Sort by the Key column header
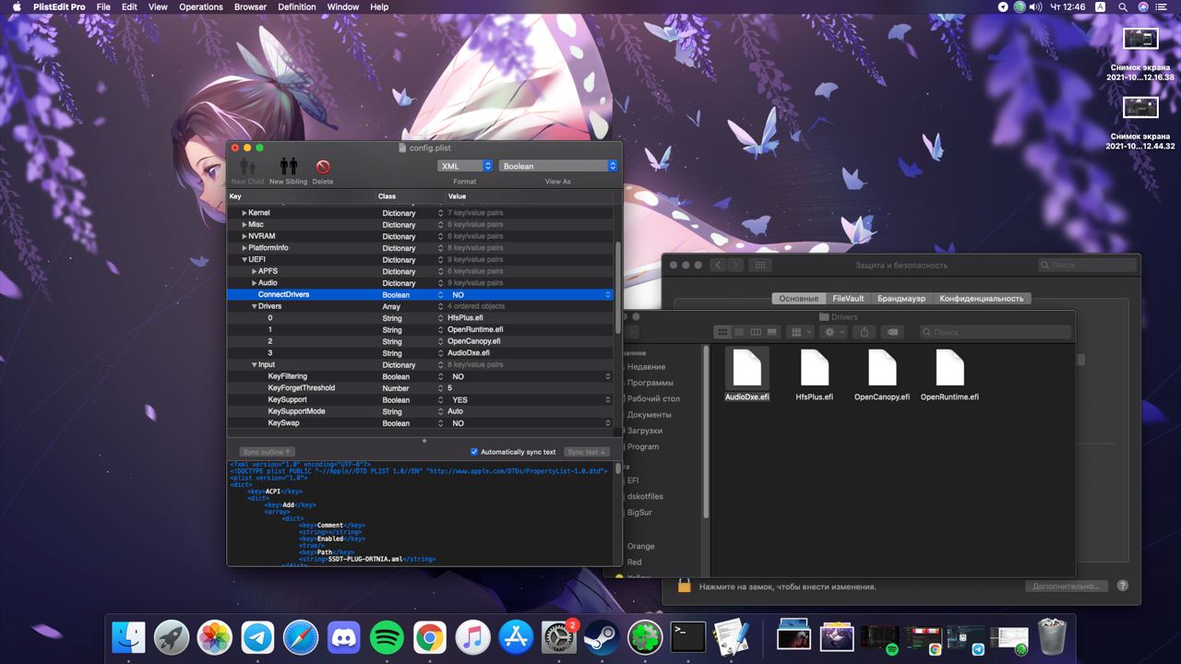The image size is (1181, 664). 301,196
